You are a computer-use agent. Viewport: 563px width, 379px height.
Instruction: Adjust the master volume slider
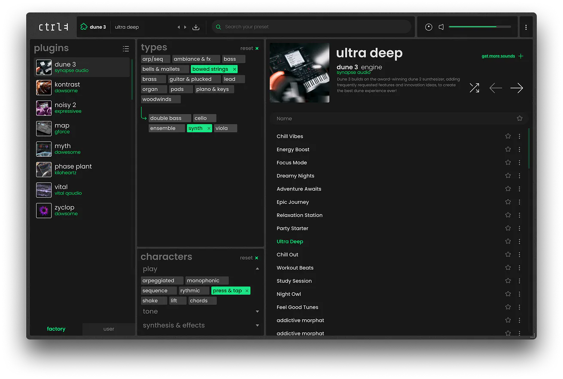[x=480, y=27]
